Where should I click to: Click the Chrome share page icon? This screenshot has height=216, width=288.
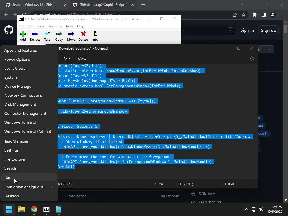[x=235, y=15]
